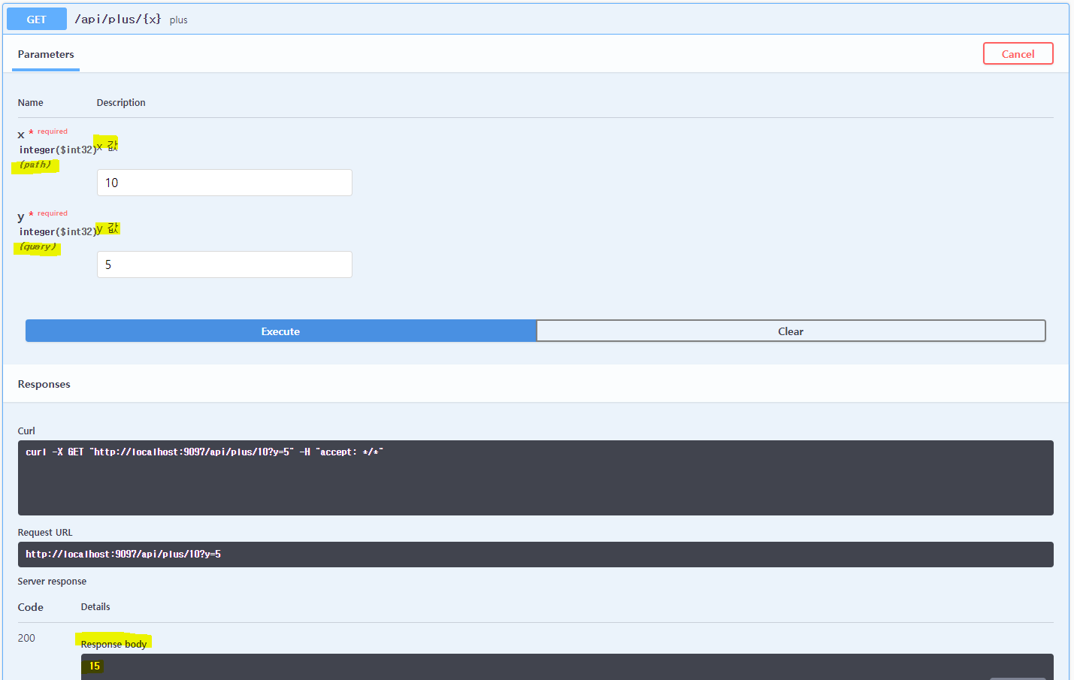1074x680 pixels.
Task: Click the highlighted (query) parameter location label
Action: point(37,246)
